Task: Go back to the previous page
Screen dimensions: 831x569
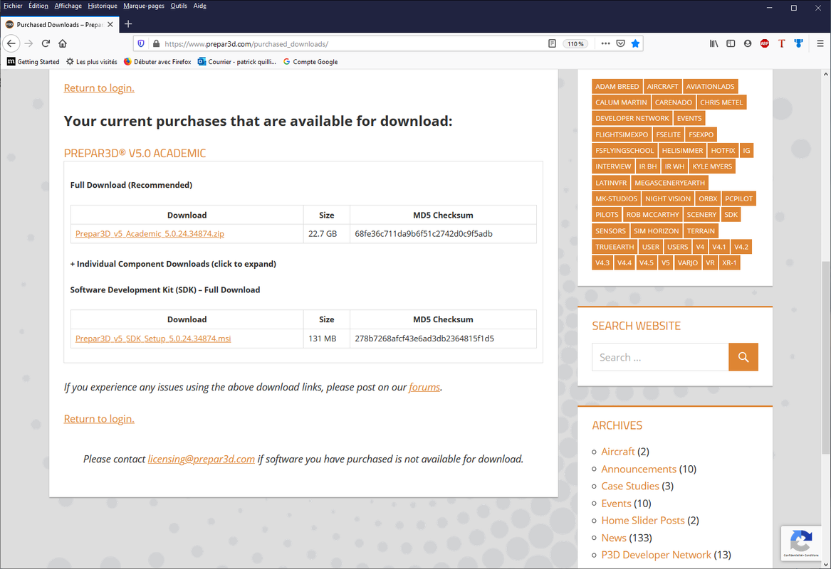Action: tap(11, 43)
